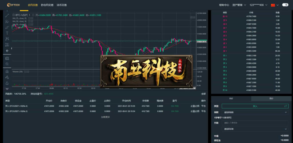Screen dimensions: 293x143
Task: Click buy price 41685.5100 in order book
Action: 251,90
